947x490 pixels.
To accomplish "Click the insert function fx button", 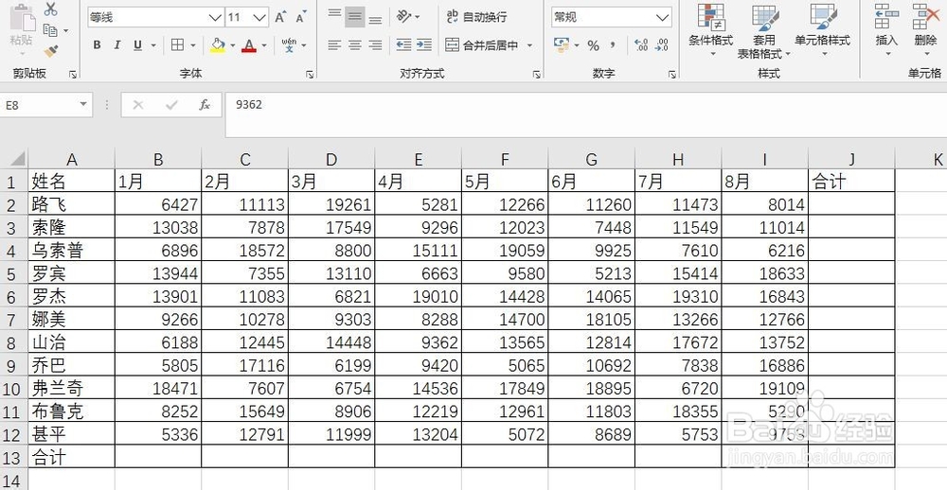I will click(x=205, y=105).
